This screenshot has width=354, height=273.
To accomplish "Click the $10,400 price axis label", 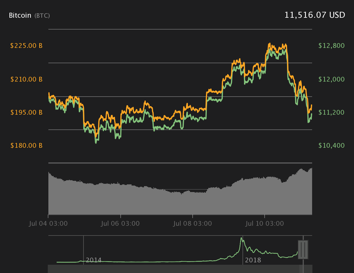I will 332,146.
